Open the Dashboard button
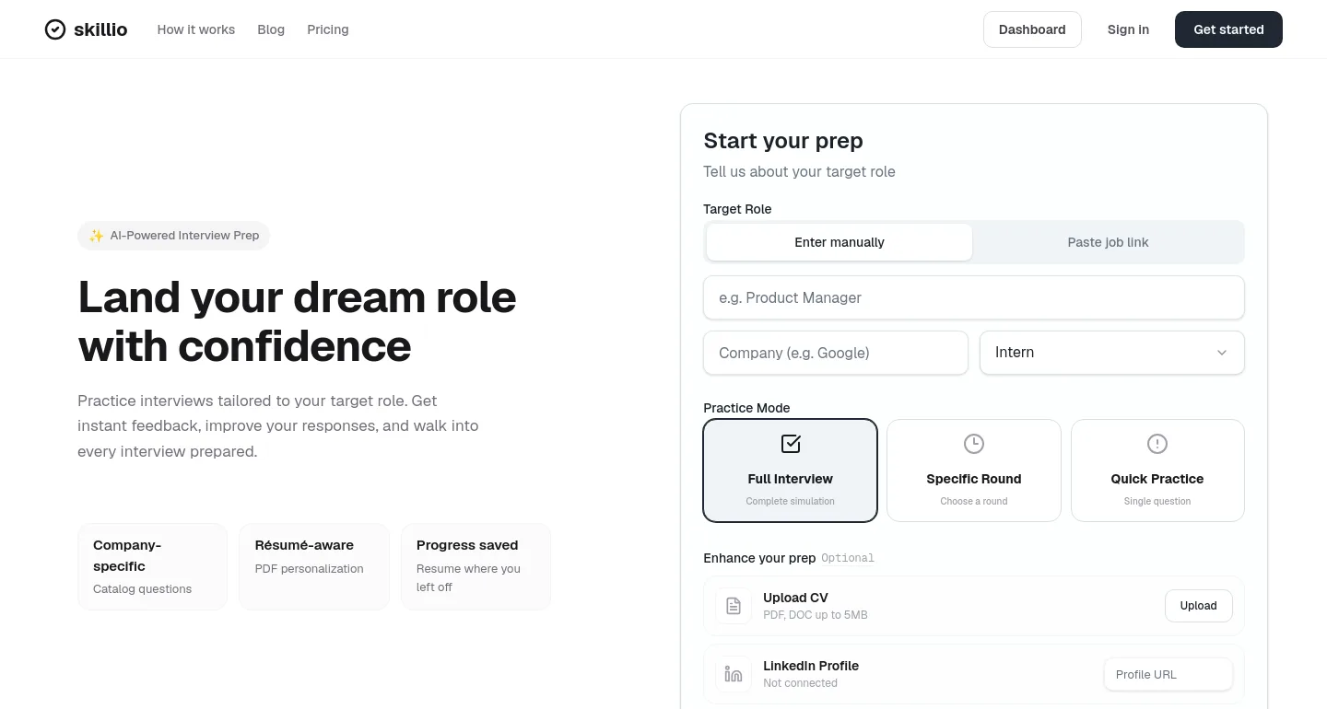Image resolution: width=1327 pixels, height=709 pixels. 1032,29
